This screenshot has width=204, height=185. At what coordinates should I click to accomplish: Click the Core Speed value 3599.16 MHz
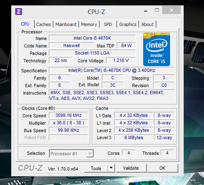(68, 115)
